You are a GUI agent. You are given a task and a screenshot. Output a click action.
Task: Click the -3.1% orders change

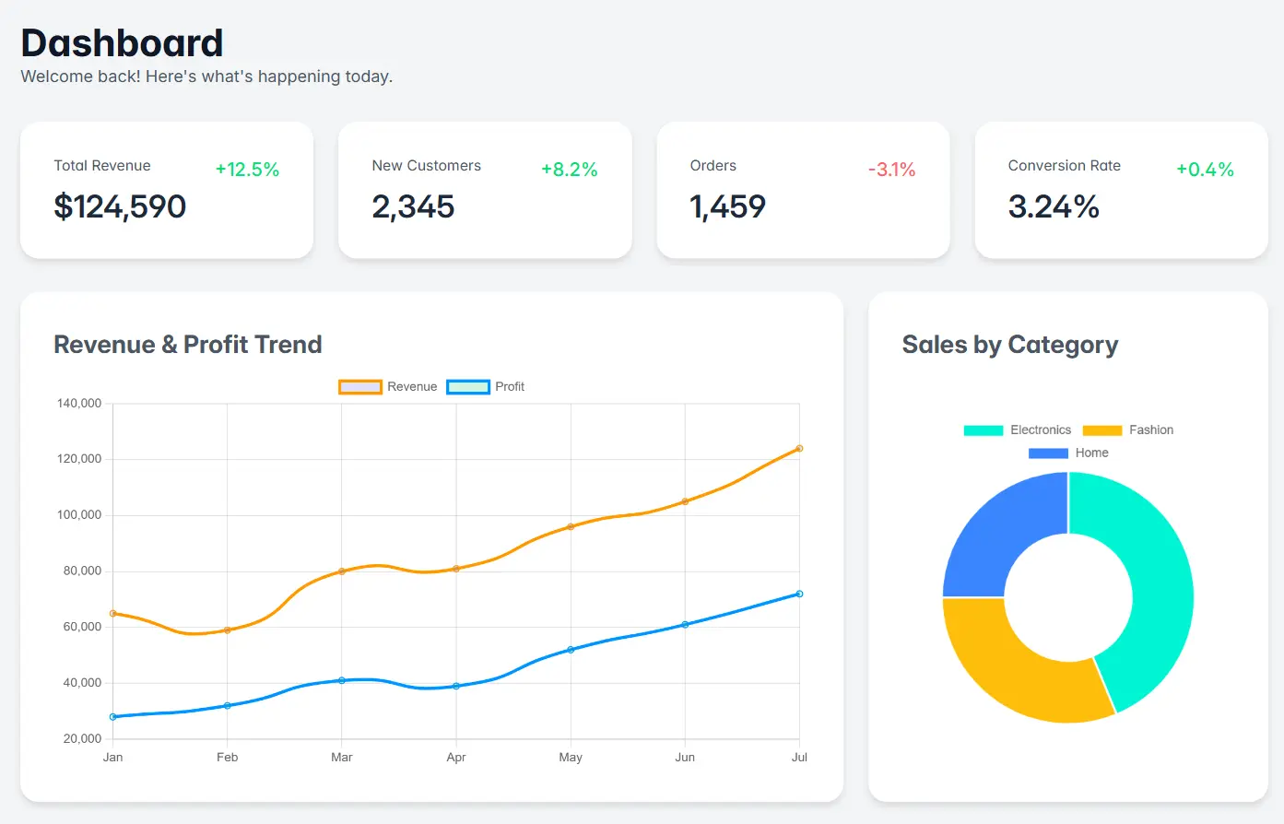coord(892,170)
